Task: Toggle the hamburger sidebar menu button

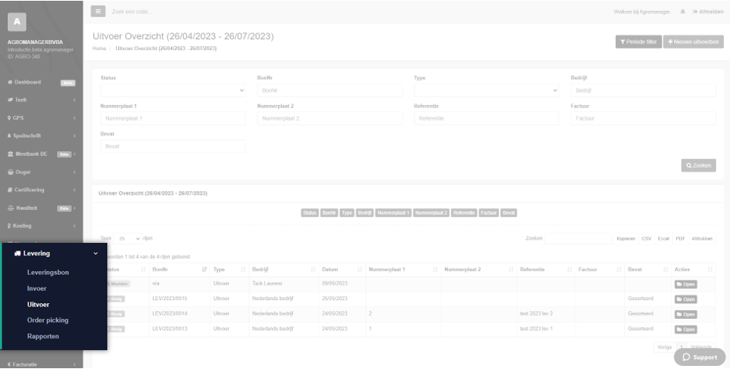Action: click(x=98, y=11)
